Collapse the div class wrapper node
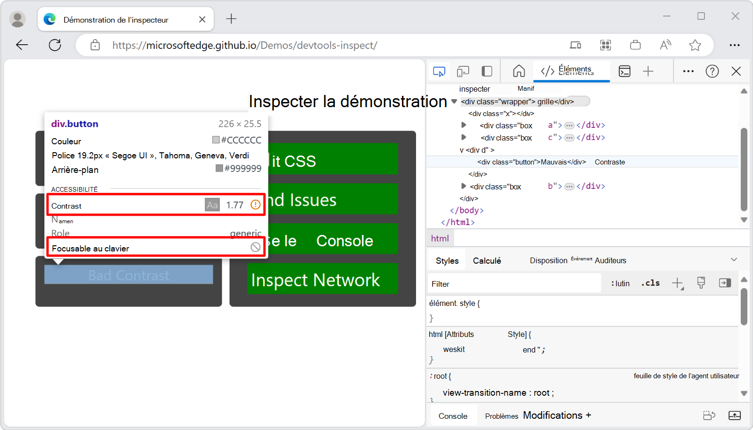This screenshot has width=753, height=430. [454, 102]
